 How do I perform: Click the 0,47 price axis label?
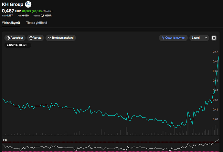pyautogui.click(x=215, y=52)
